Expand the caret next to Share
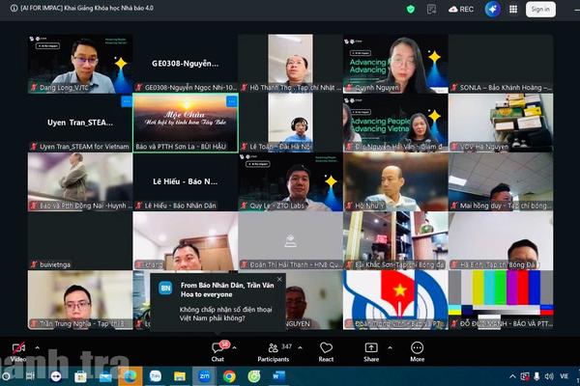This screenshot has width=580, height=386. 390,348
